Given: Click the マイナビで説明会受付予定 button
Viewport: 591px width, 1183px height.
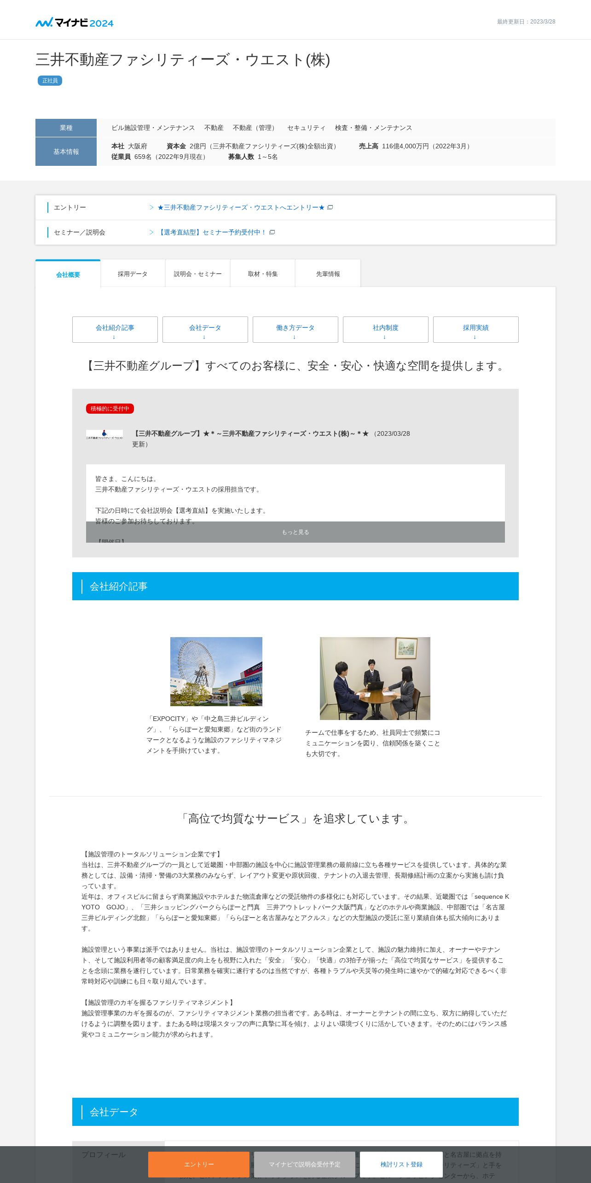Looking at the screenshot, I should point(305,1165).
